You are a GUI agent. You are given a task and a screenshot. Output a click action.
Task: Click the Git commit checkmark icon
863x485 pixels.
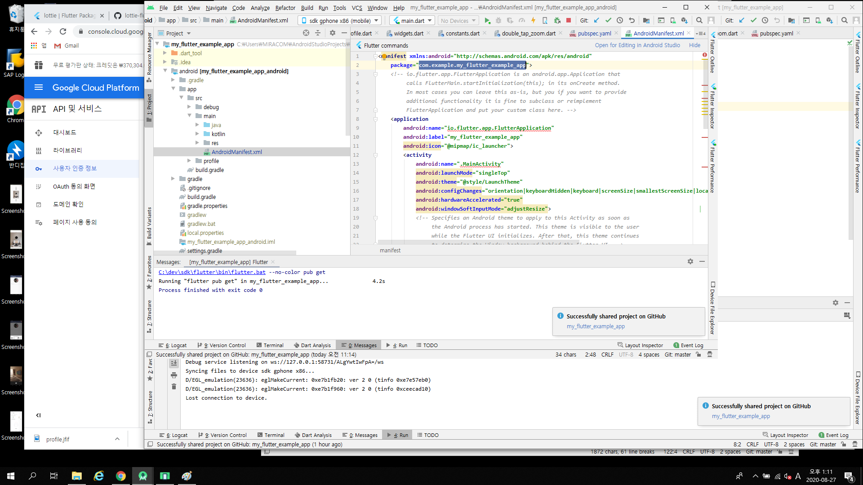click(x=608, y=21)
